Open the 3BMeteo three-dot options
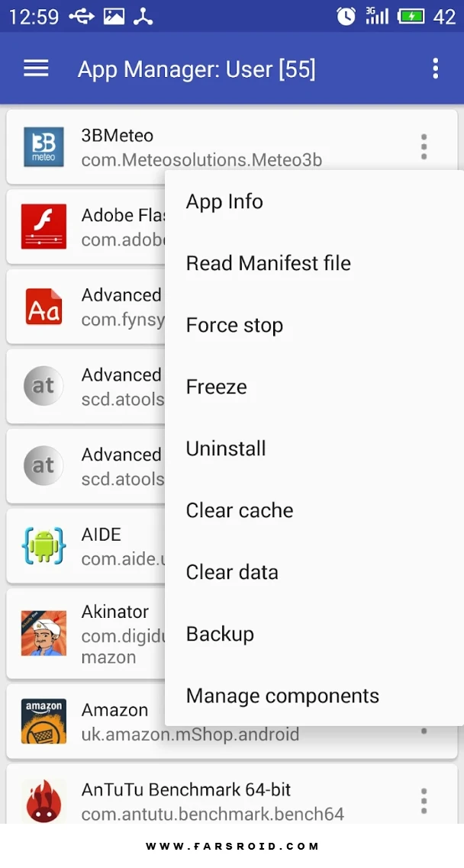The image size is (464, 868). pos(424,146)
